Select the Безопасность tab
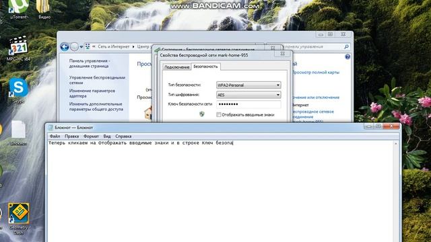 (205, 67)
